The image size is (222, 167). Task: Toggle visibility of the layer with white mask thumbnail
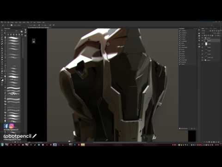[x=202, y=44]
